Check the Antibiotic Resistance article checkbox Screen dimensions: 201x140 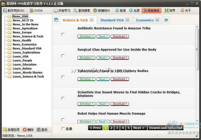(x=63, y=34)
